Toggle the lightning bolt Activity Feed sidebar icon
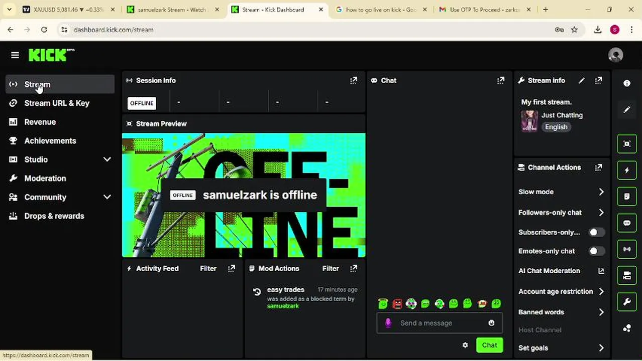Viewport: 642px width, 361px height. (x=627, y=170)
